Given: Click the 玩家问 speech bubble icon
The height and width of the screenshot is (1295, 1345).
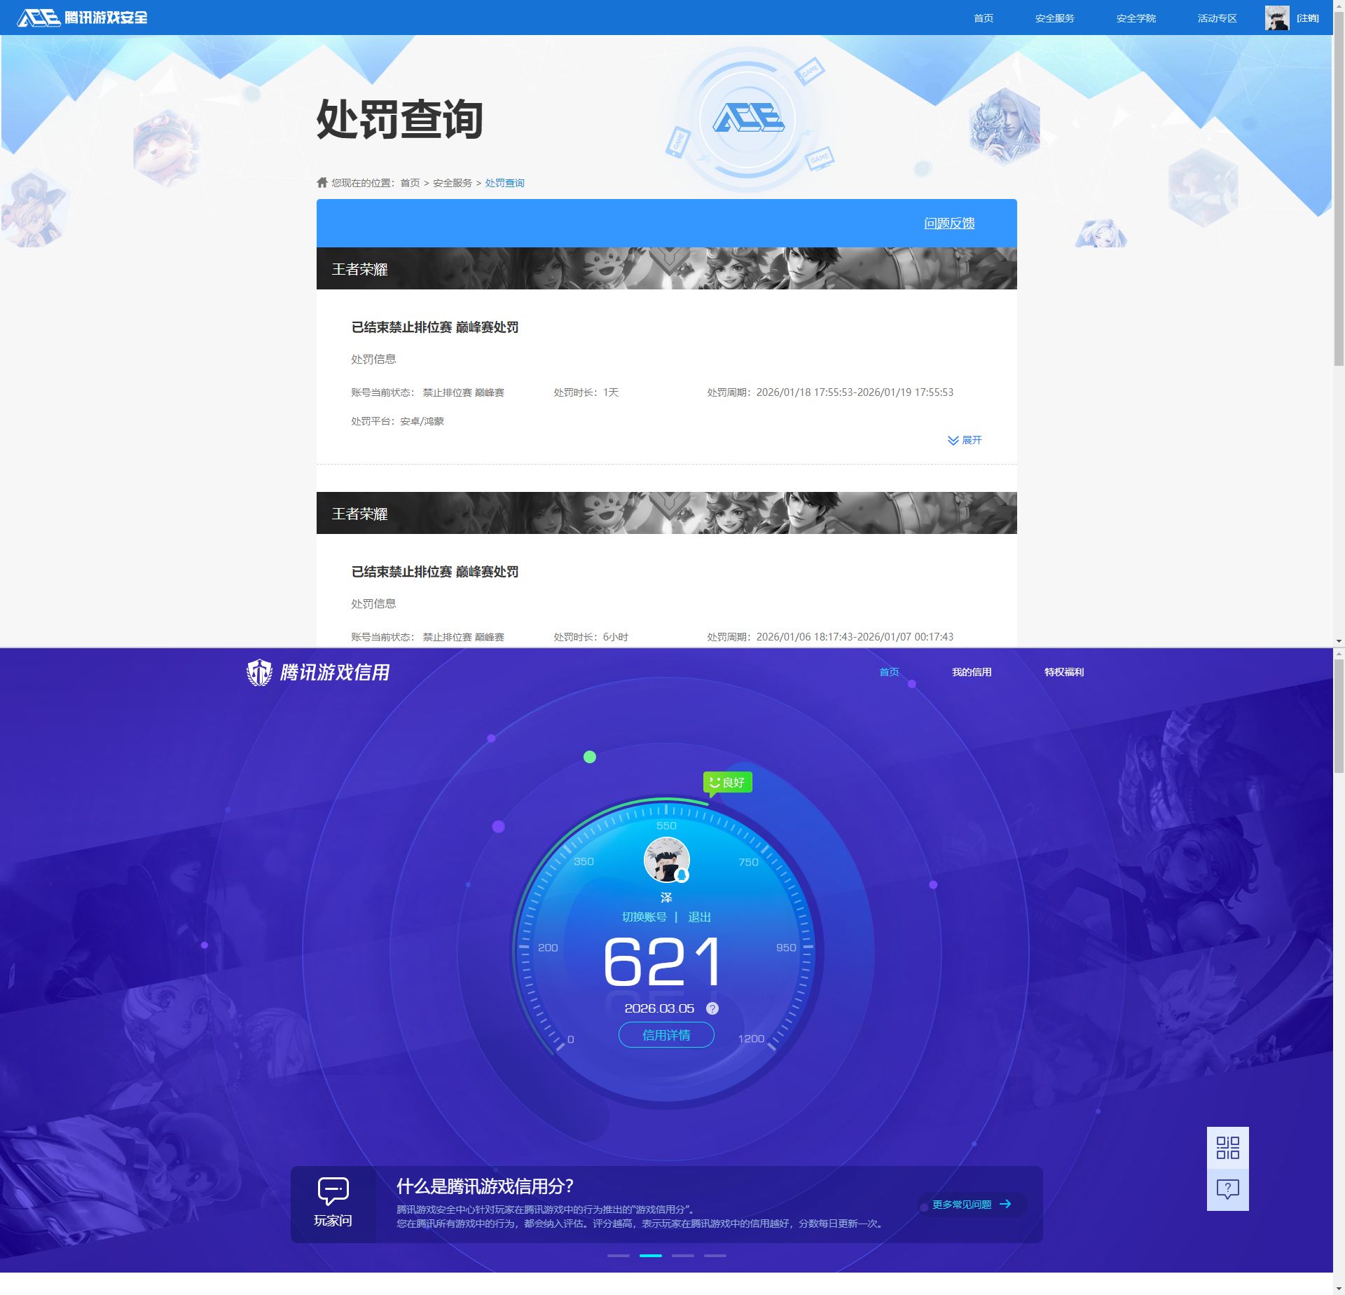Looking at the screenshot, I should coord(333,1189).
